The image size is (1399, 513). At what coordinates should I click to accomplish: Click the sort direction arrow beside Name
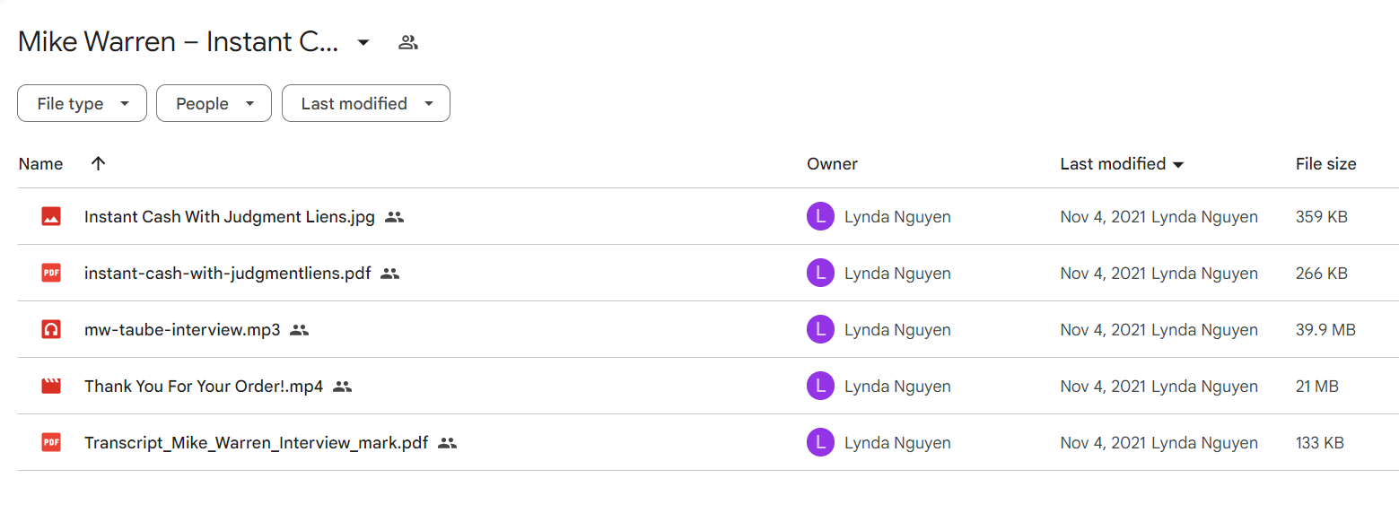coord(99,163)
